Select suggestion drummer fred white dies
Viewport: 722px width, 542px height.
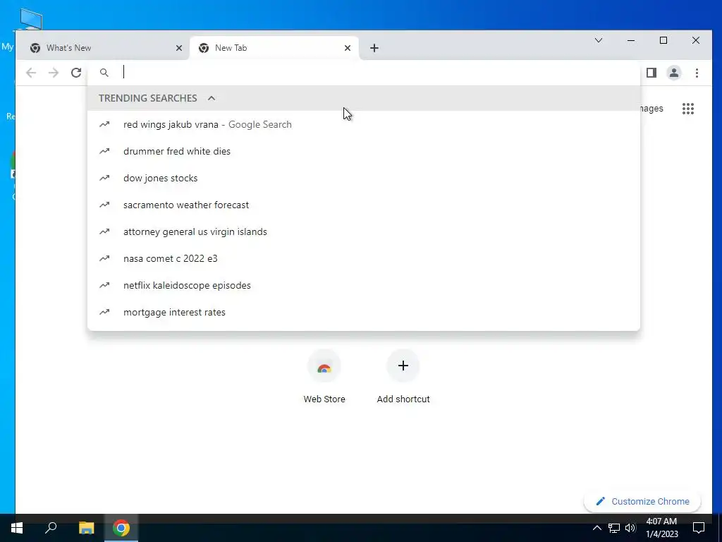[x=364, y=151]
